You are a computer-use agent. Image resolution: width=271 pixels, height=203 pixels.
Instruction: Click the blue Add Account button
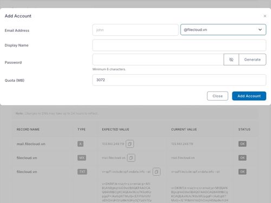click(x=249, y=96)
